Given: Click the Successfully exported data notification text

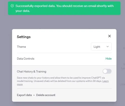Looking at the screenshot, I should 64,8.
